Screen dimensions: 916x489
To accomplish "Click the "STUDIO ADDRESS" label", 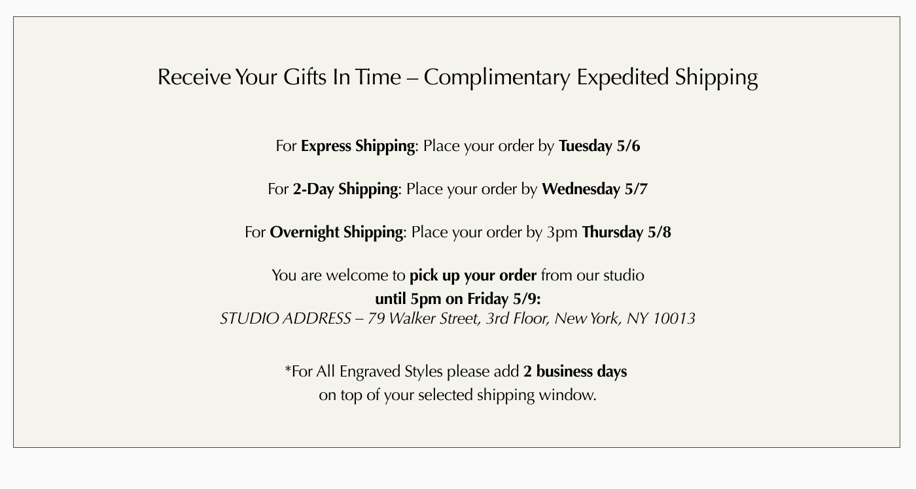I will [x=285, y=318].
